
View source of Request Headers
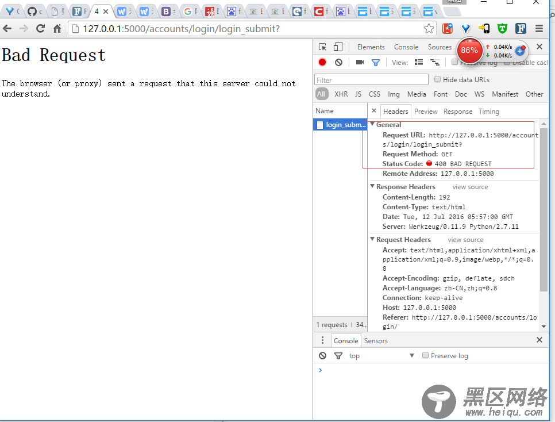point(465,240)
